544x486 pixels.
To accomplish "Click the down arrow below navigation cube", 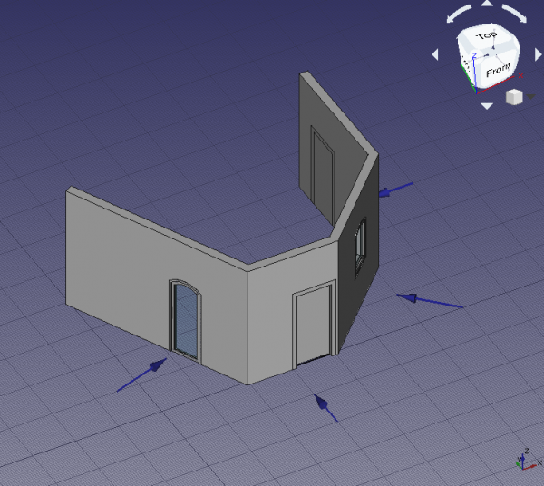I will [x=487, y=106].
